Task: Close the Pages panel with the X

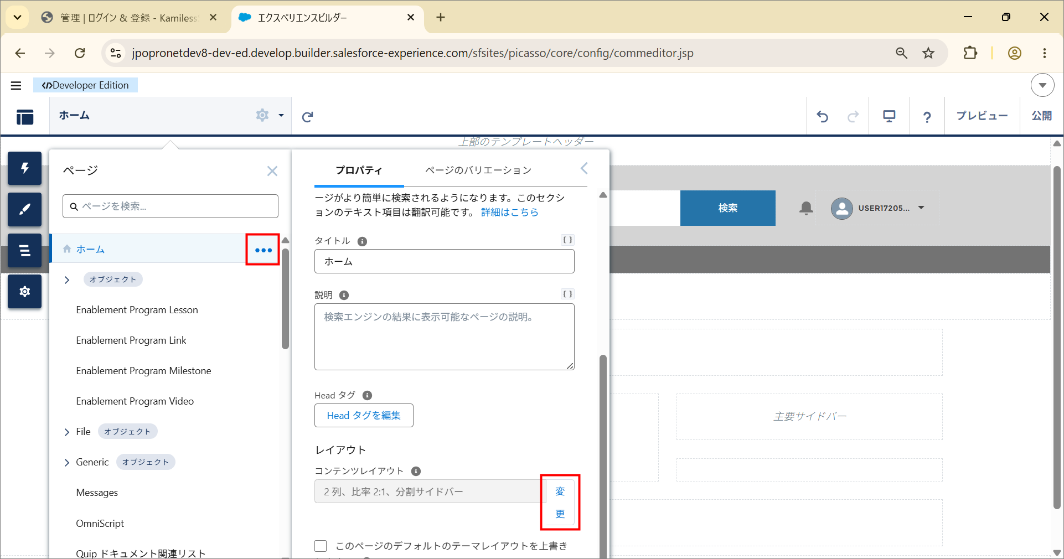Action: [272, 171]
